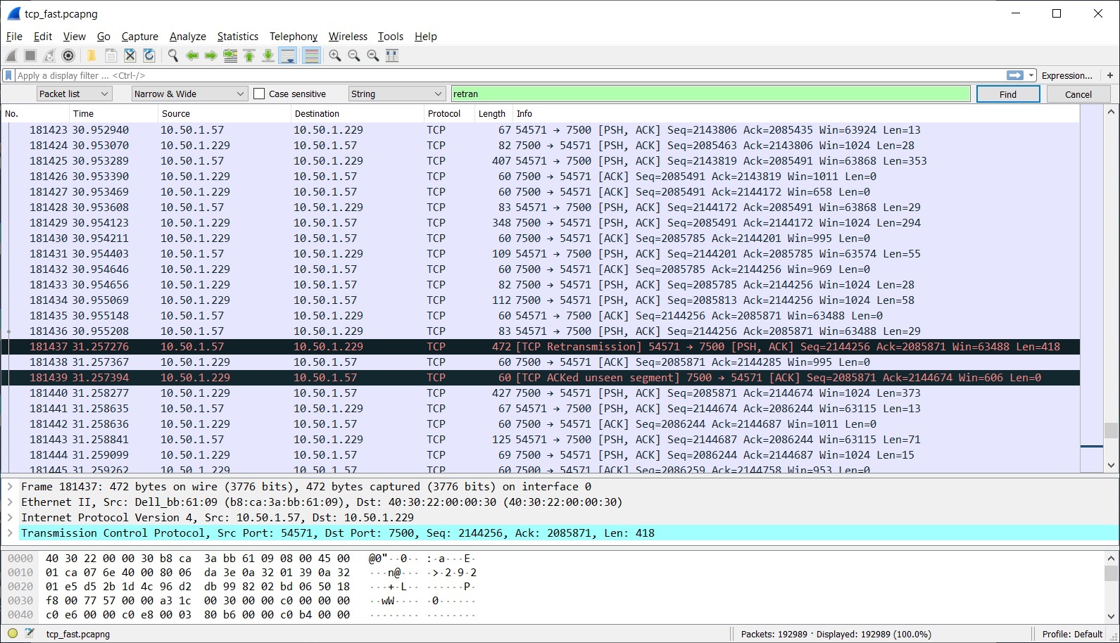Open the Wireless menu
The width and height of the screenshot is (1120, 643).
click(348, 37)
